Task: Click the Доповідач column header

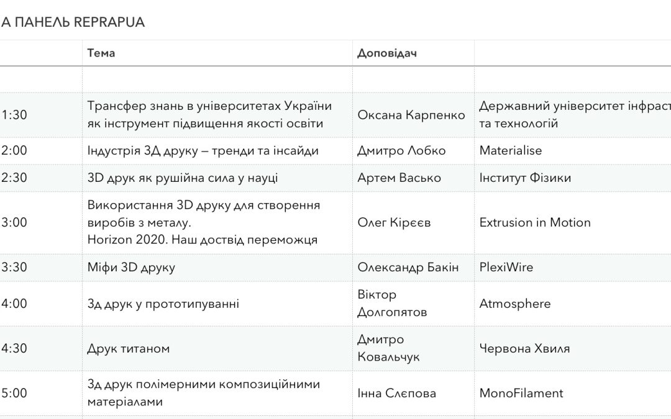Action: click(x=386, y=53)
